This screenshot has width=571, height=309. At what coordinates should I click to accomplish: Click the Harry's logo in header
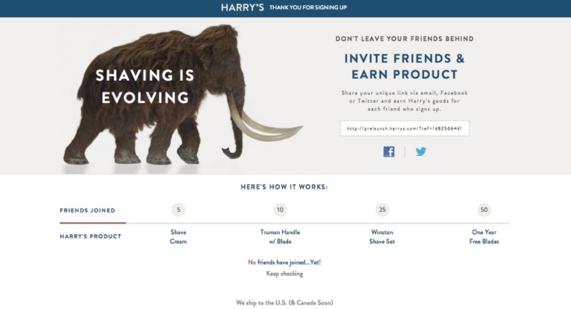pyautogui.click(x=242, y=7)
